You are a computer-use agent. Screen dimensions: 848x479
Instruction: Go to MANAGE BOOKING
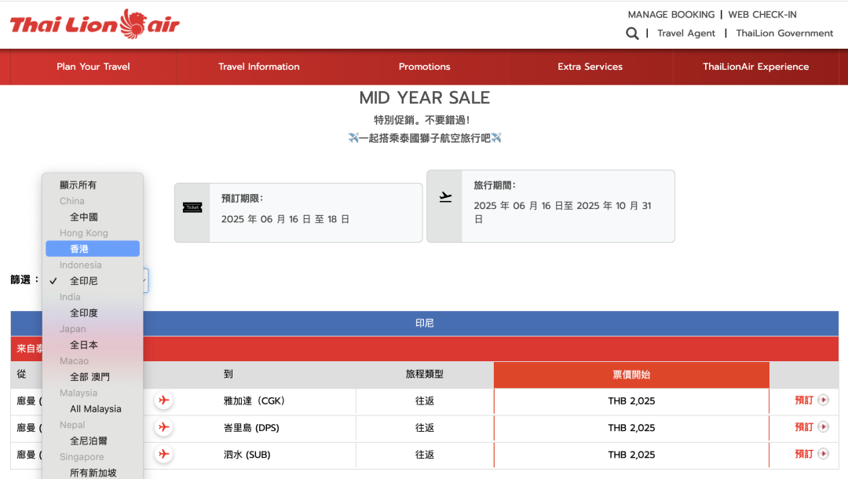(x=671, y=15)
